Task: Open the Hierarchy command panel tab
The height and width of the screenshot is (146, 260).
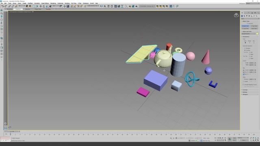Action: click(249, 13)
